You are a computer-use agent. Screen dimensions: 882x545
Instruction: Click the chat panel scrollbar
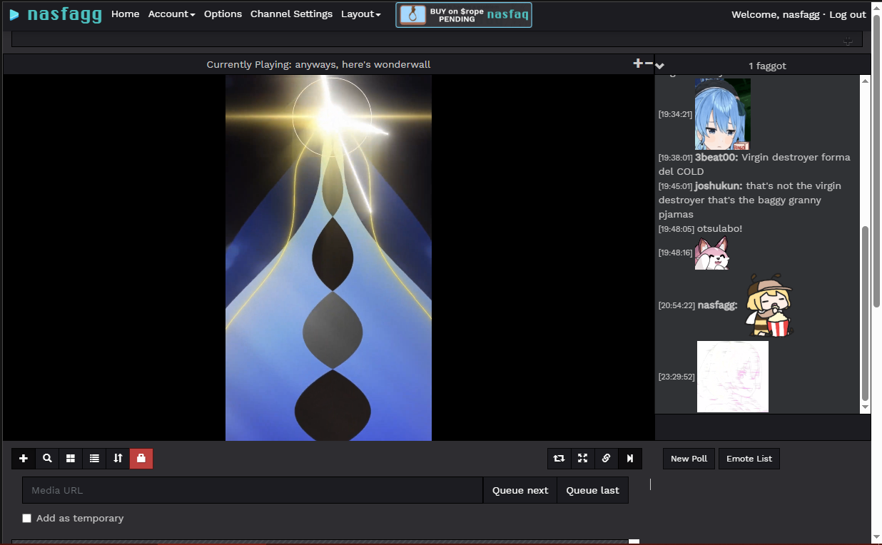click(x=866, y=314)
